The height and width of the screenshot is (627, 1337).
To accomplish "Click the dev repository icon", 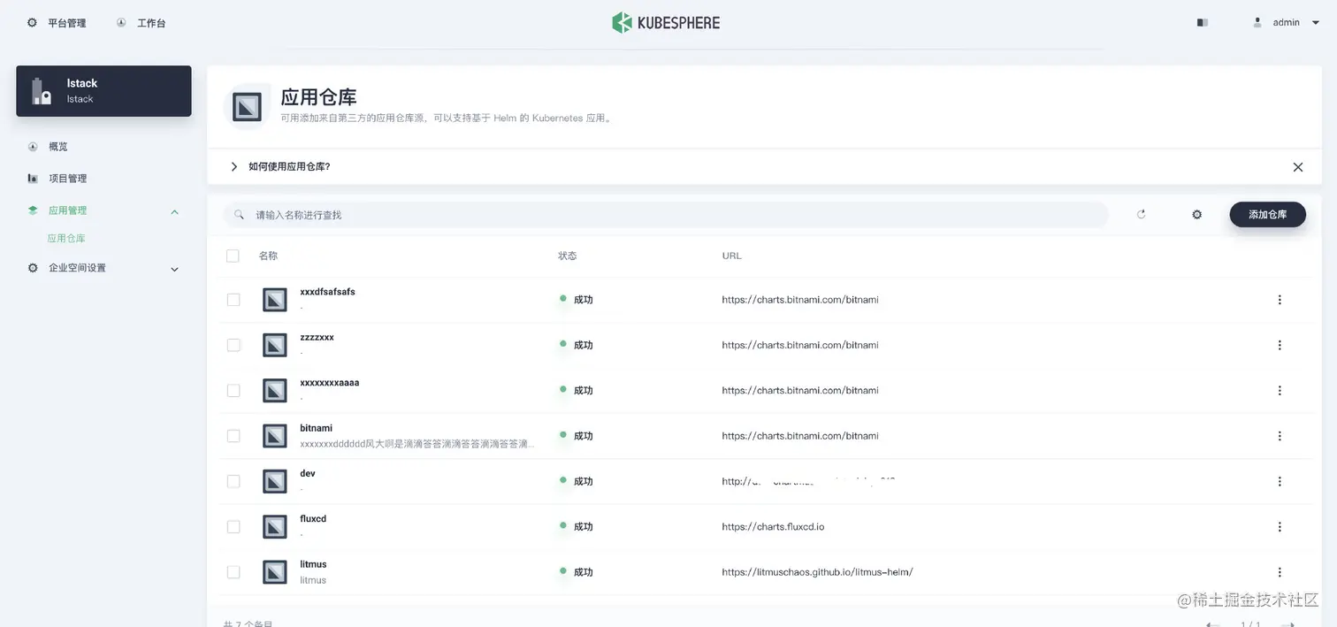I will coord(275,481).
